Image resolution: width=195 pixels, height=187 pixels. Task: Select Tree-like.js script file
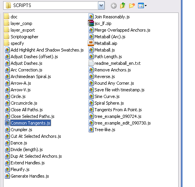(102, 130)
